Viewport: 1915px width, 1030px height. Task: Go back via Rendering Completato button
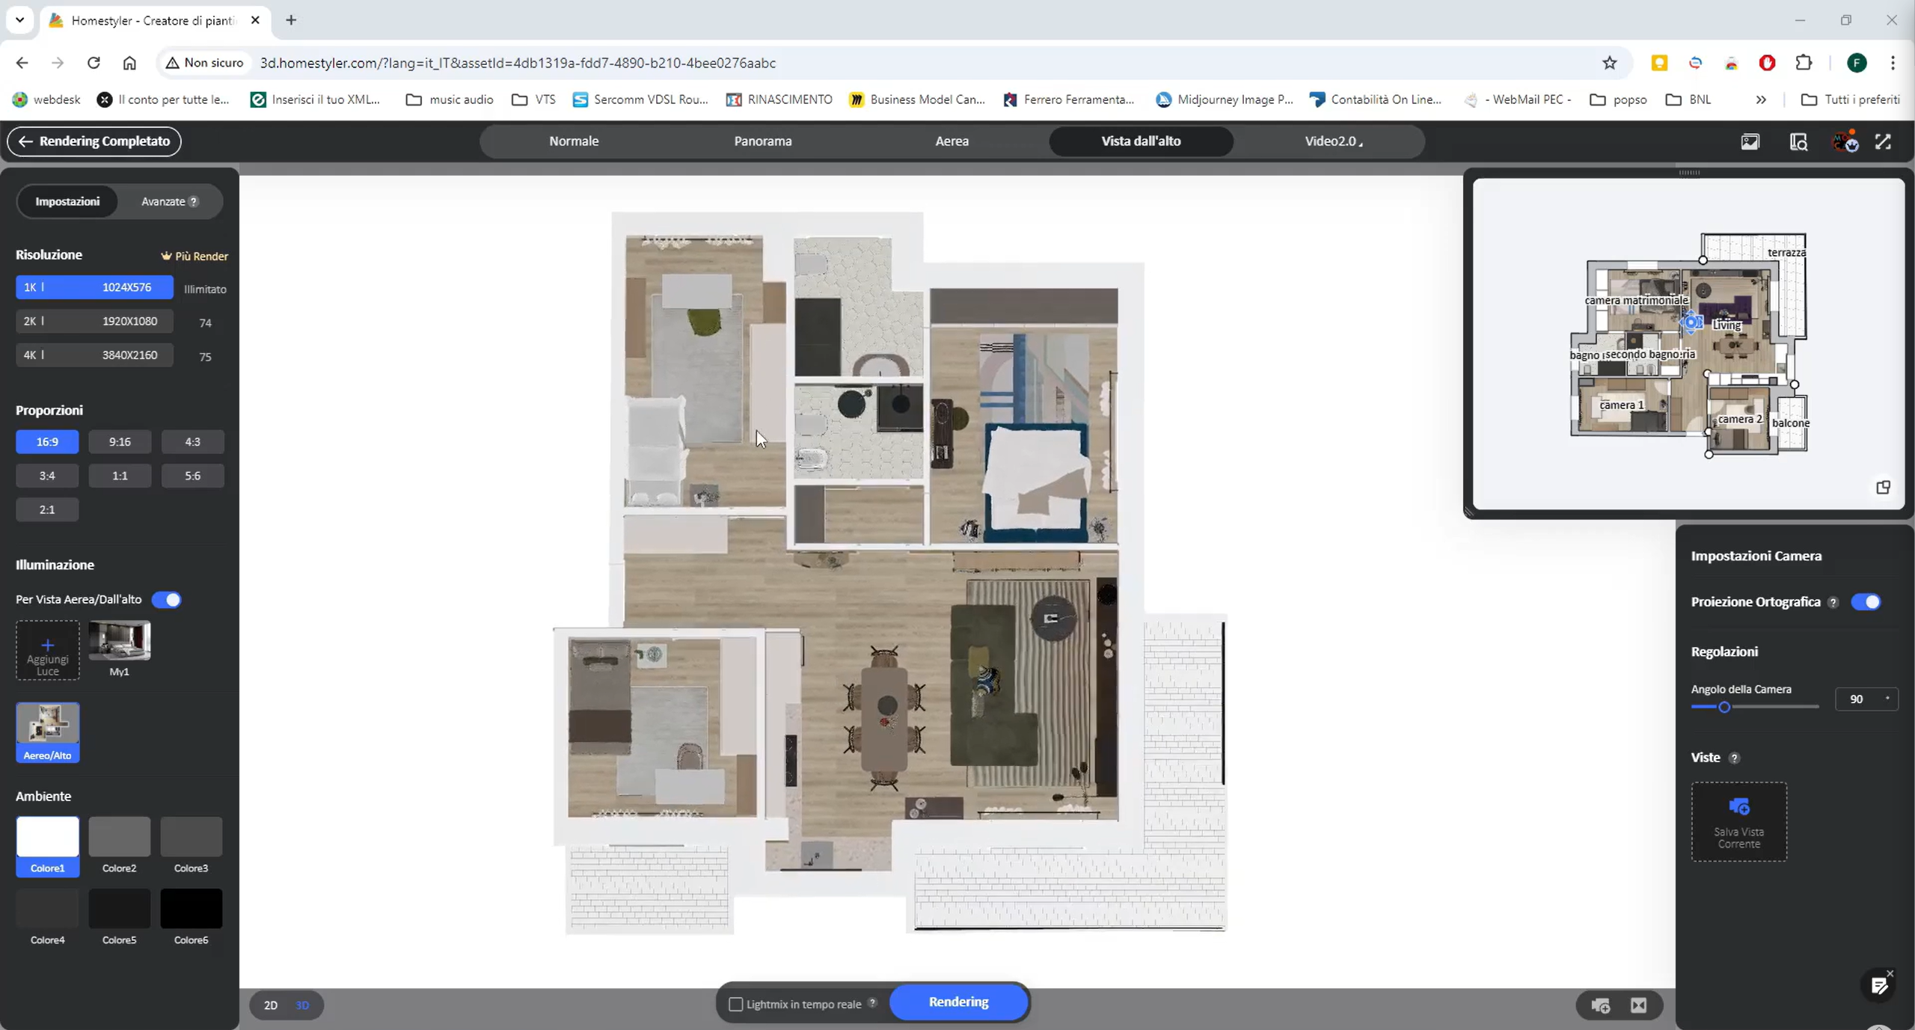[94, 141]
